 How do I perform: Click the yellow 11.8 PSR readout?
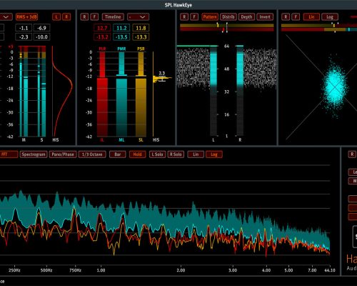(141, 28)
